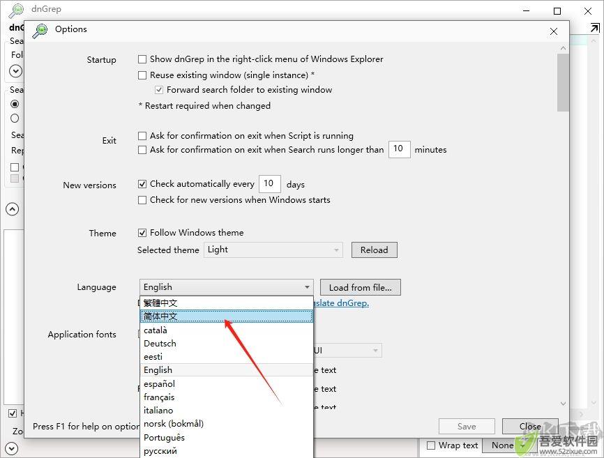The height and width of the screenshot is (458, 604).
Task: Select 繁體中文 from language list
Action: (x=227, y=303)
